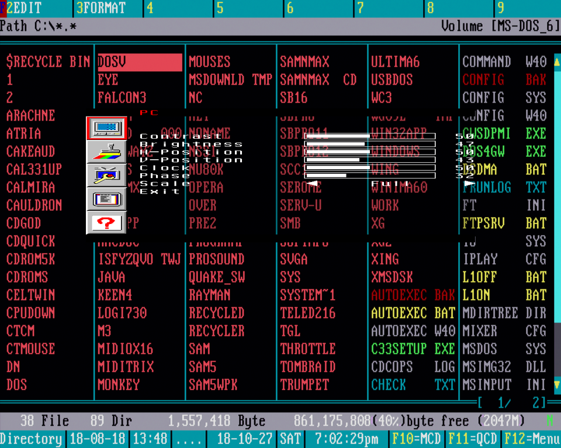Select the MIXER CFG file
The image size is (561, 448).
504,331
